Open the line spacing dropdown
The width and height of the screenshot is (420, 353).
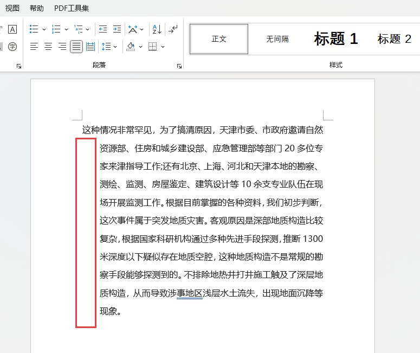[115, 47]
